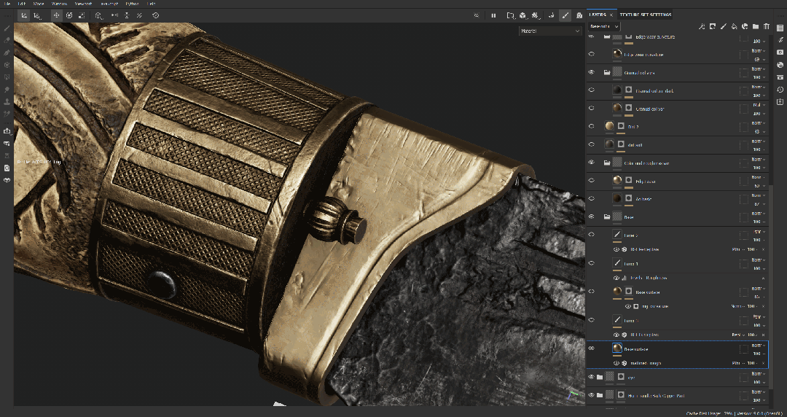787x417 pixels.
Task: Click the add smart material icon in Layers
Action: (745, 26)
